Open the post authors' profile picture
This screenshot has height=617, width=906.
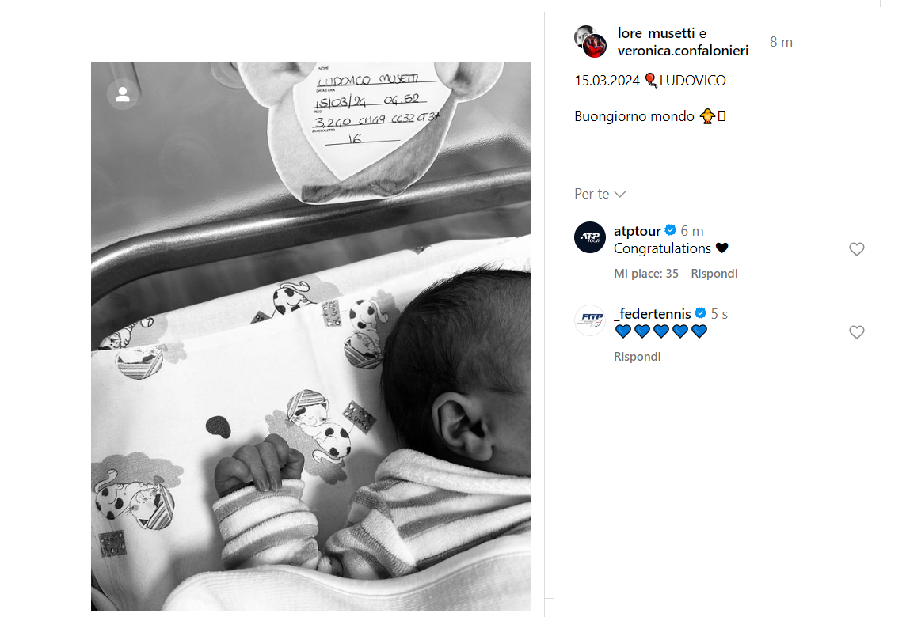coord(590,42)
